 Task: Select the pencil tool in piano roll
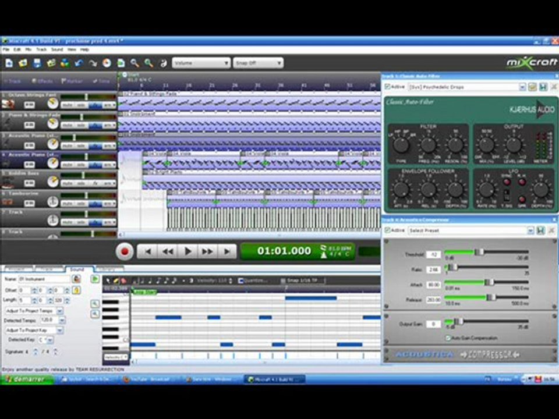[116, 280]
